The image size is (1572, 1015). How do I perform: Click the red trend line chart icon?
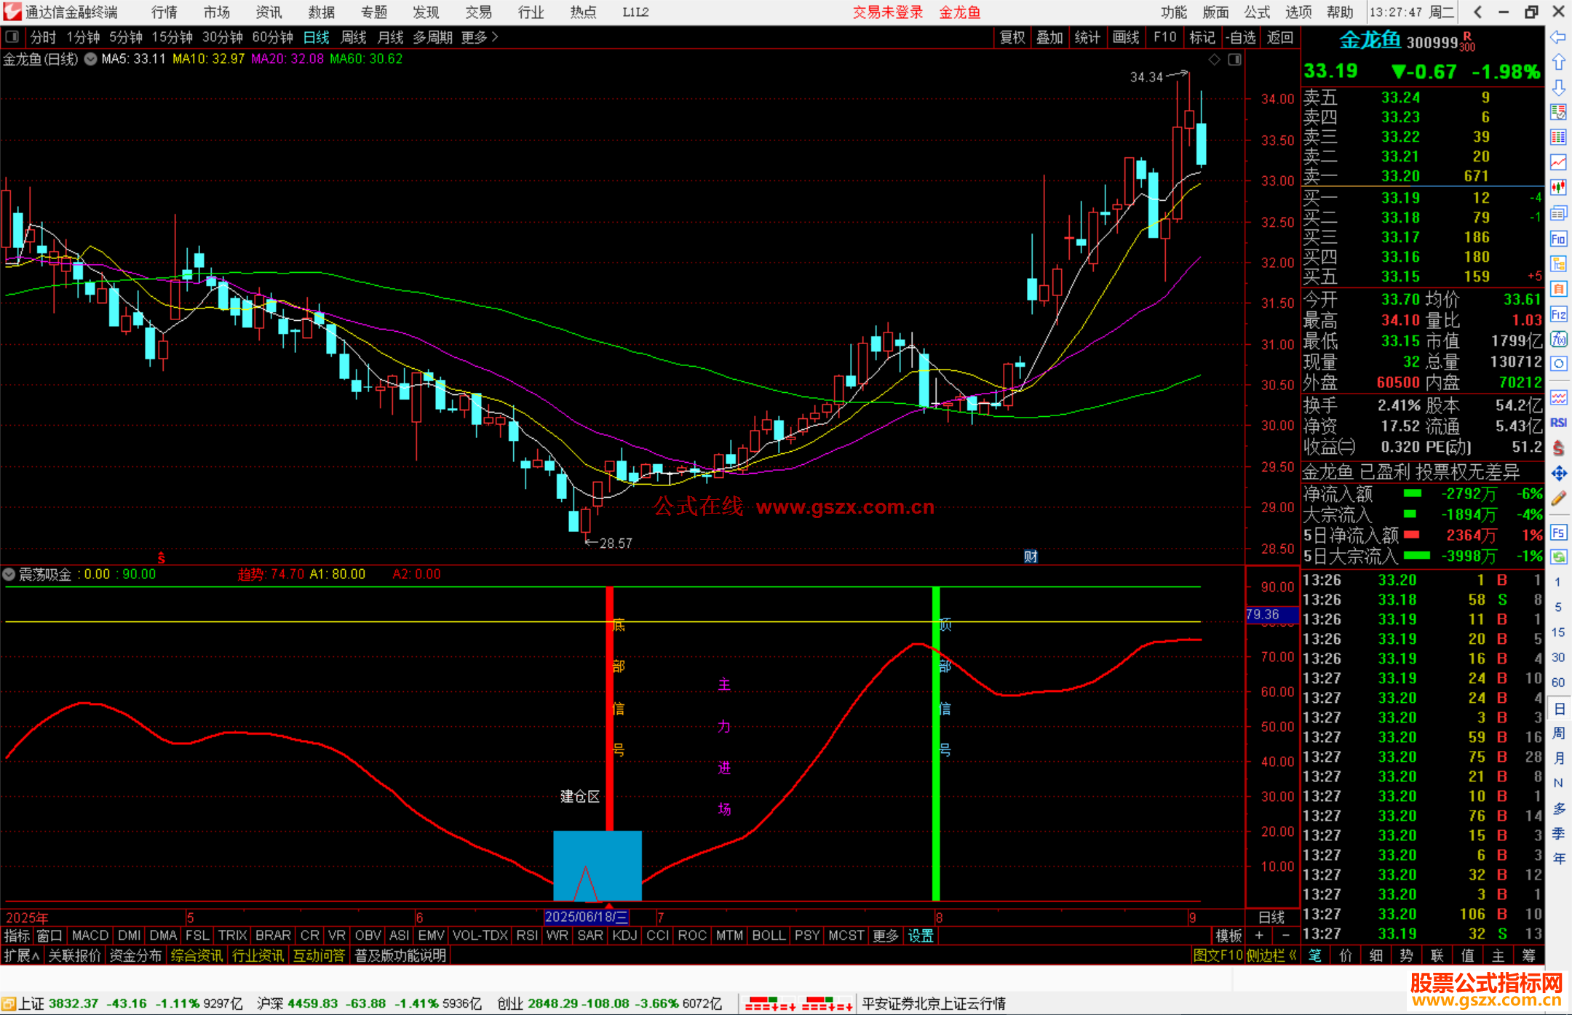[x=1558, y=162]
